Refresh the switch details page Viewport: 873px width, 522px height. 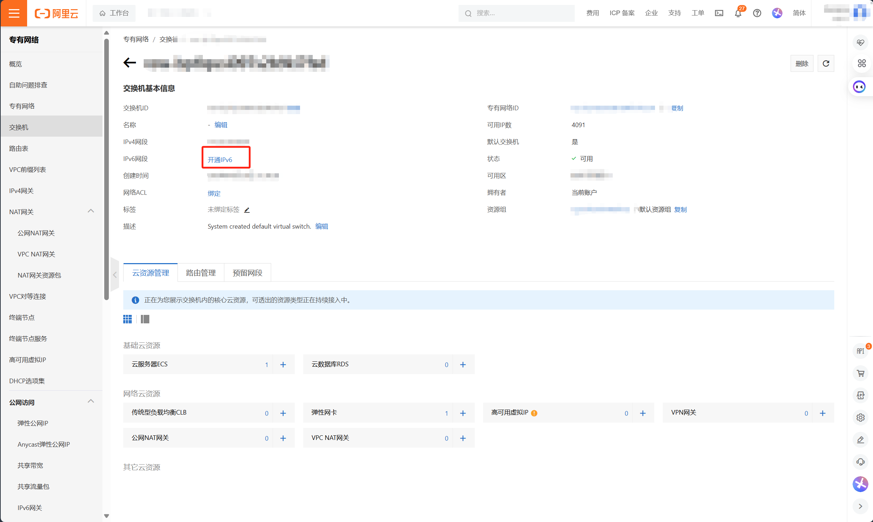click(825, 63)
